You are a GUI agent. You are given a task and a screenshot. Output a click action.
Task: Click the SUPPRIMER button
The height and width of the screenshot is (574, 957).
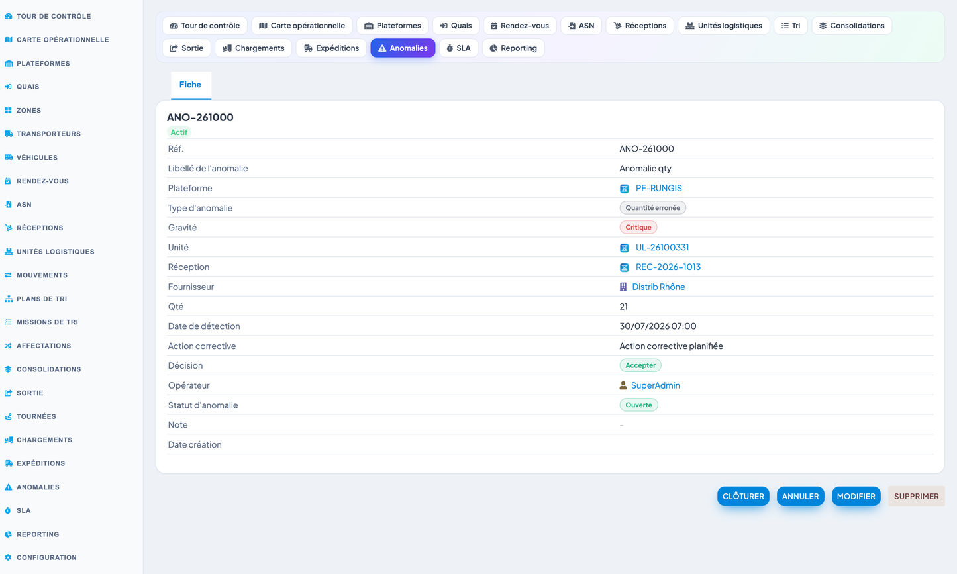(x=917, y=496)
